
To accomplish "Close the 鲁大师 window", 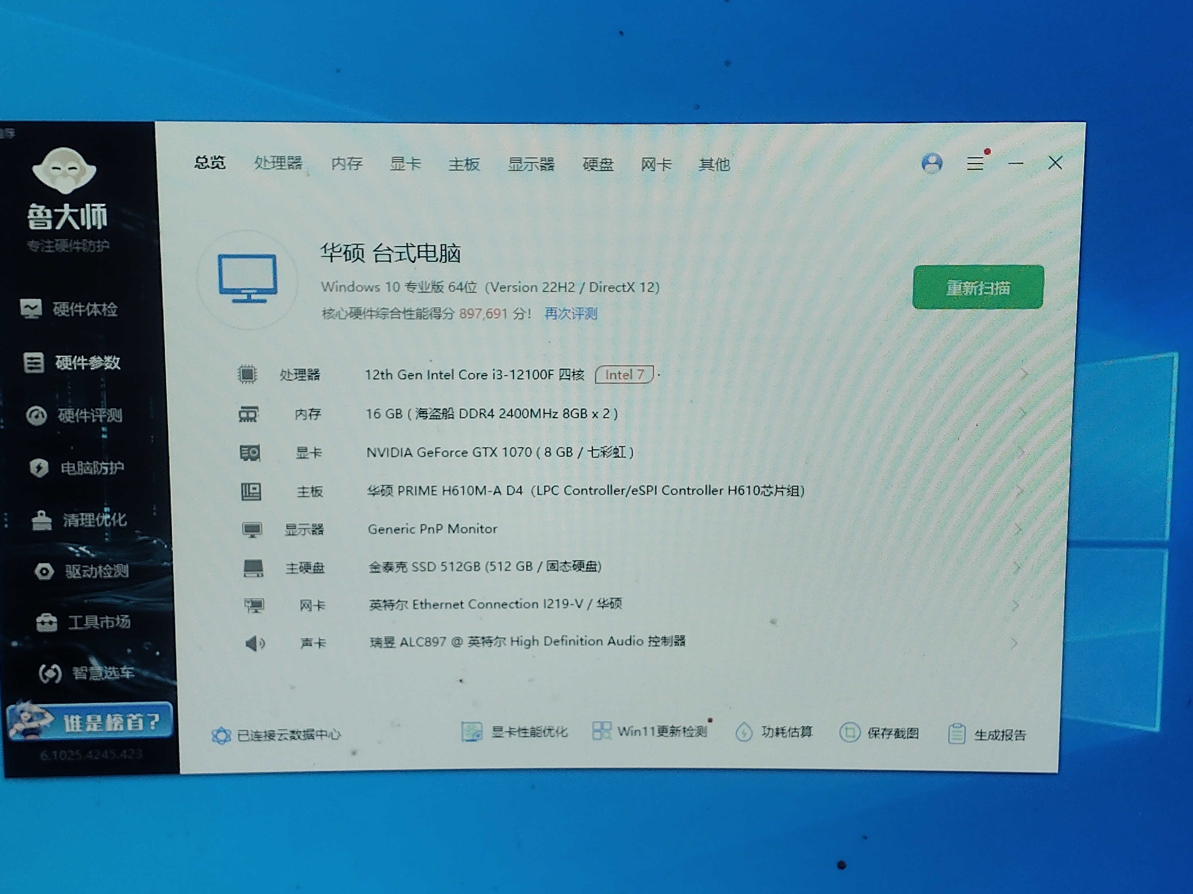I will (x=1056, y=163).
